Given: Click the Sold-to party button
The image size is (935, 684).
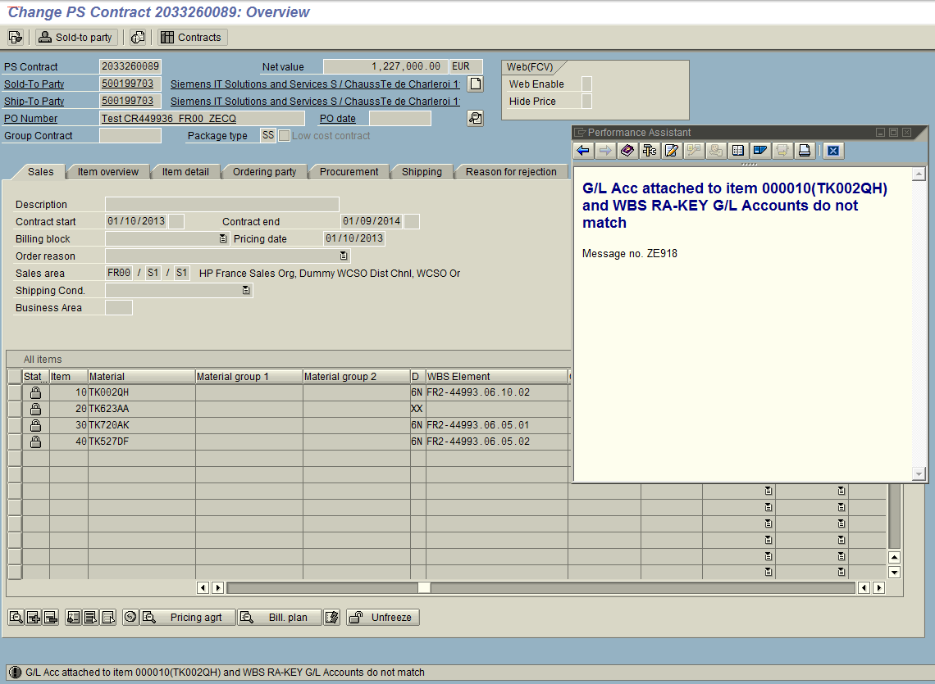Looking at the screenshot, I should [x=75, y=37].
